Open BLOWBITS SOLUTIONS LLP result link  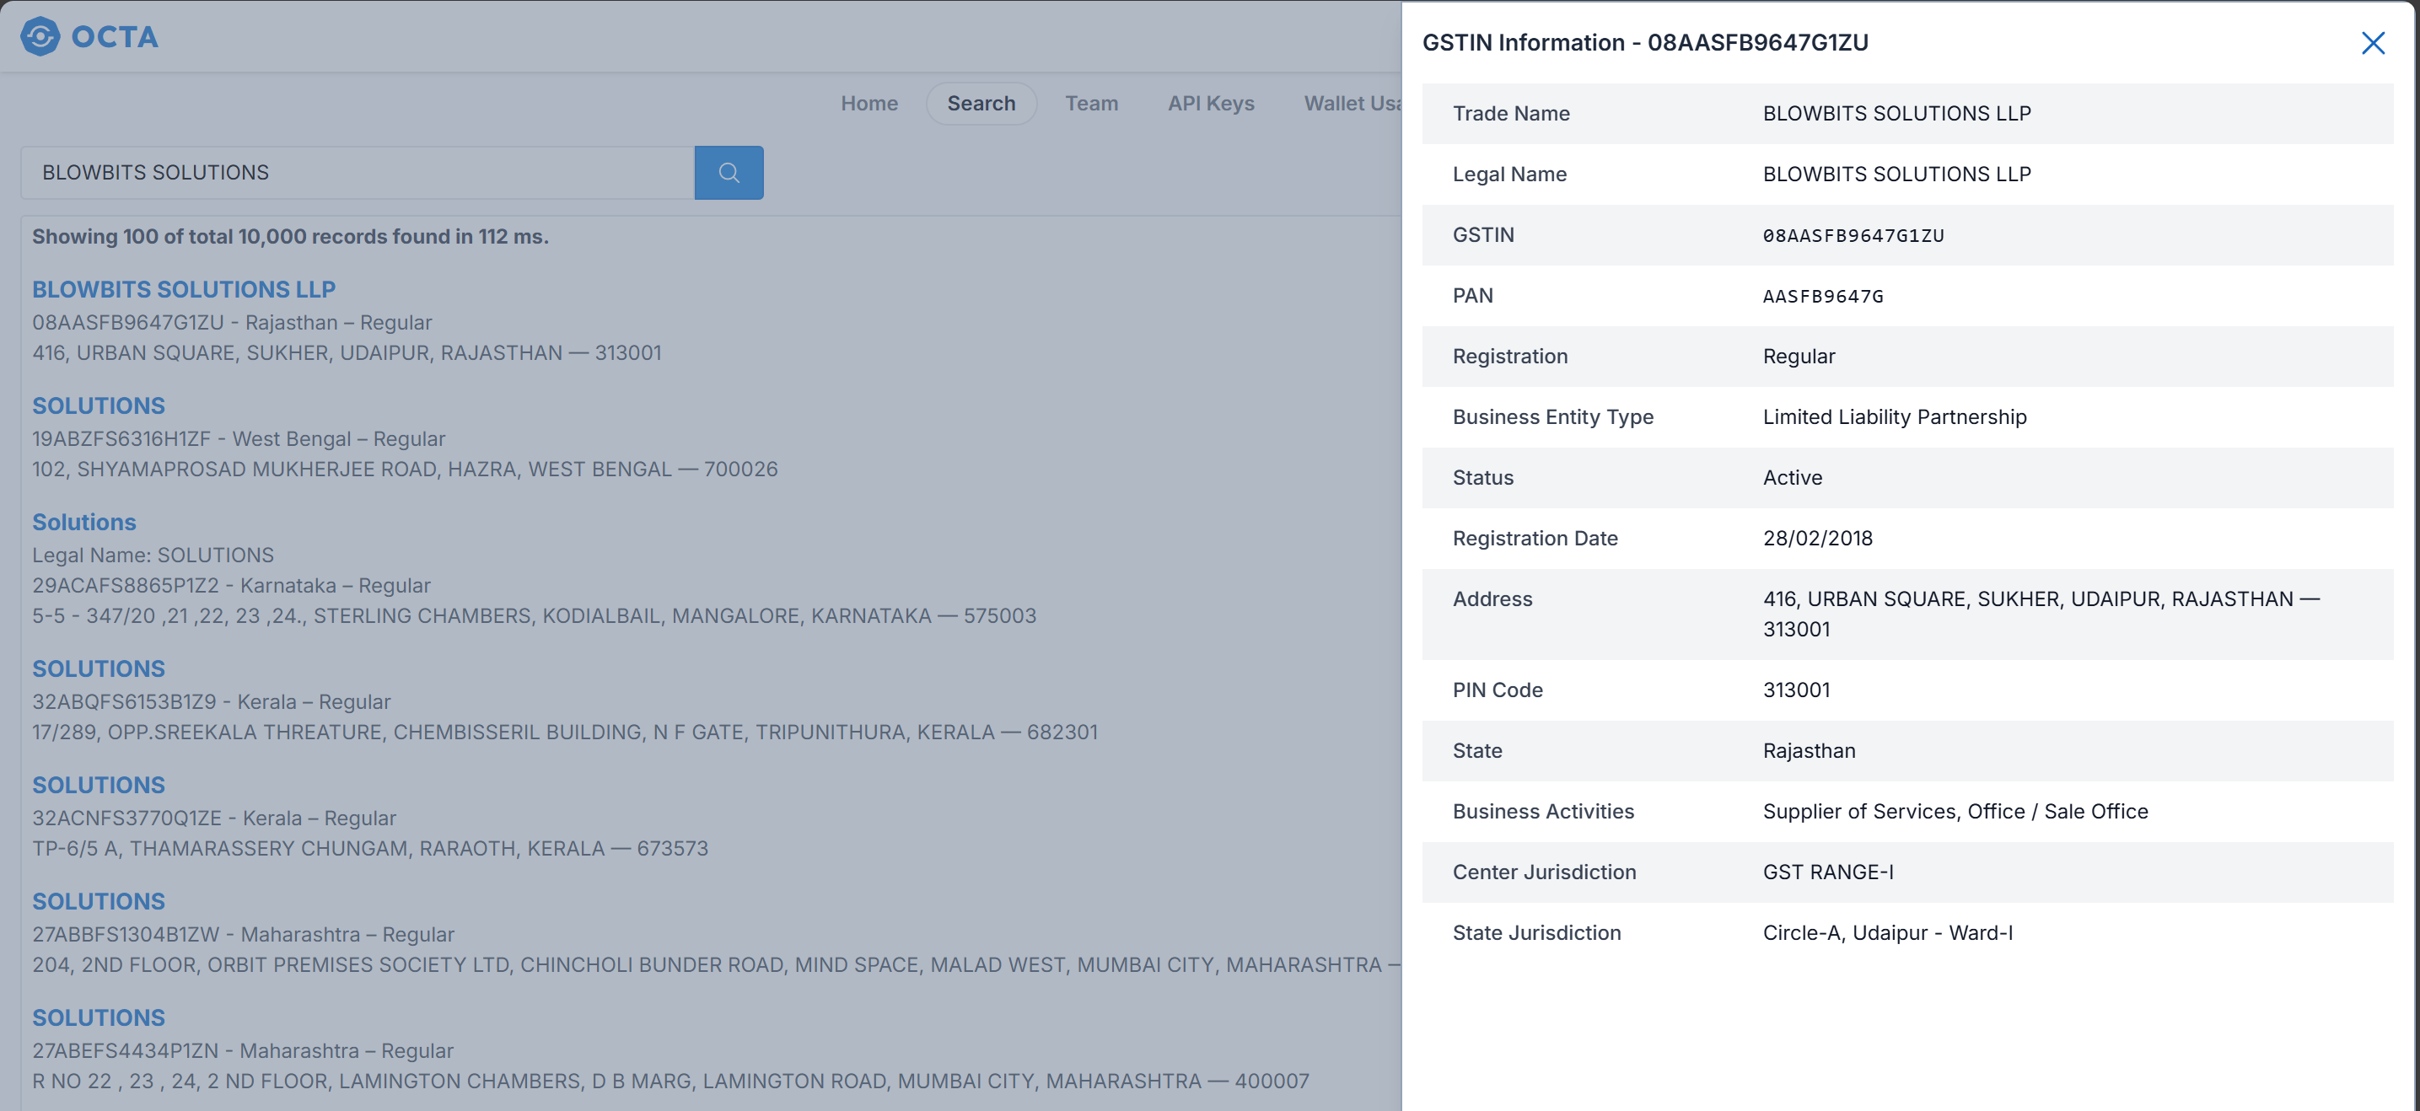(x=183, y=289)
